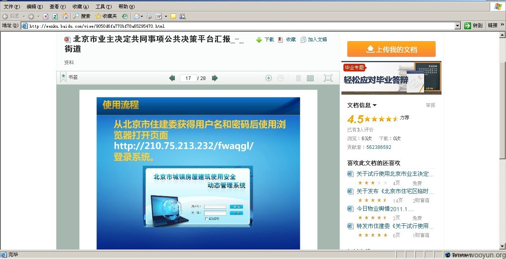
Task: Go to previous page of document
Action: [x=172, y=78]
